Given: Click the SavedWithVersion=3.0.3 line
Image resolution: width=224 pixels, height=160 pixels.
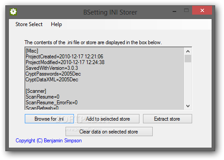Looking at the screenshot, I should [52, 68].
